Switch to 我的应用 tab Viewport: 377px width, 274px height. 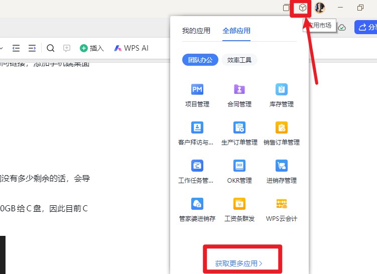click(196, 31)
